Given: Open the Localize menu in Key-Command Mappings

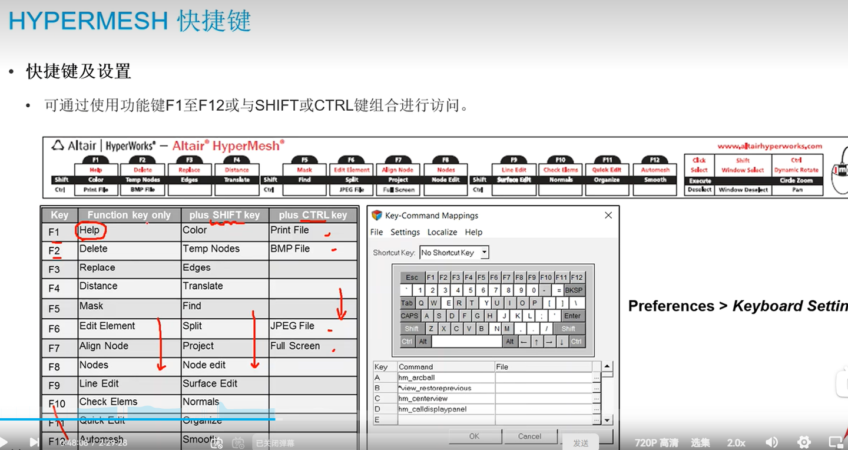Looking at the screenshot, I should click(442, 232).
